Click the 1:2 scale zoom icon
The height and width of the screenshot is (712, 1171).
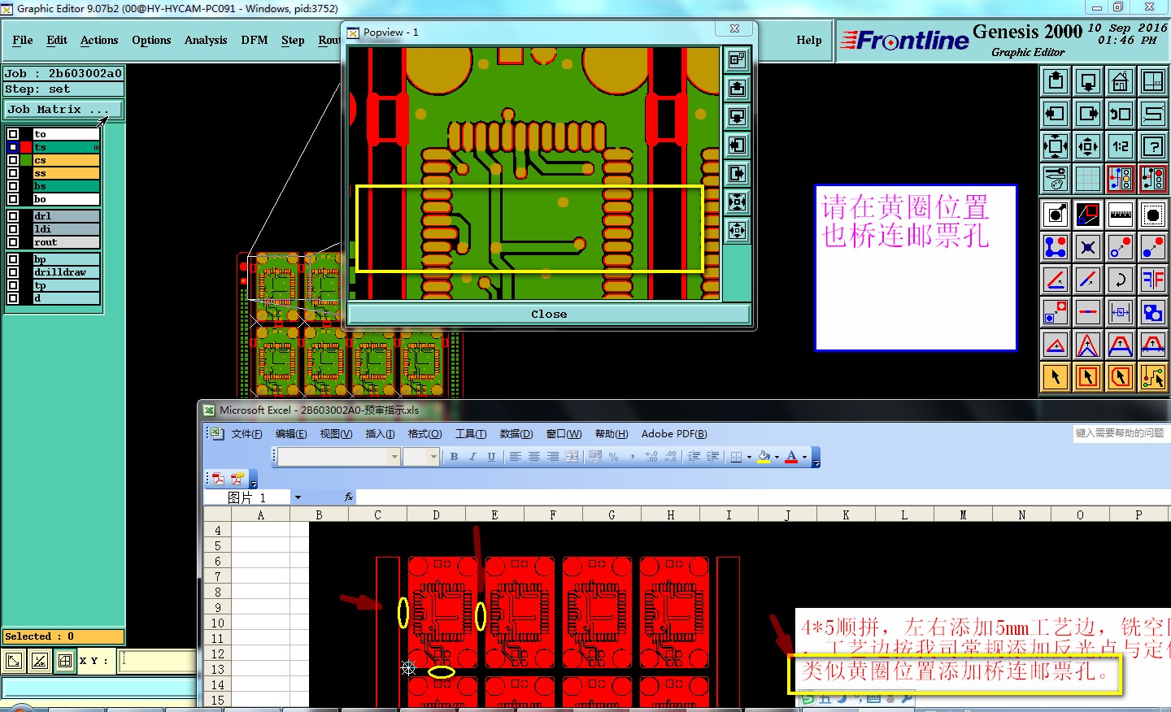[x=1120, y=146]
